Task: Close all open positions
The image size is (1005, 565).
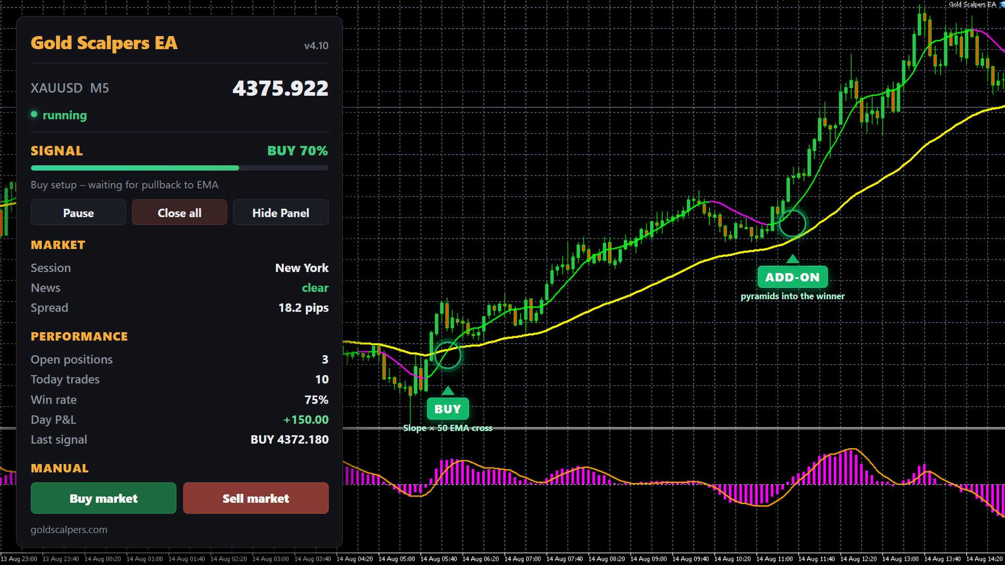Action: pos(180,212)
